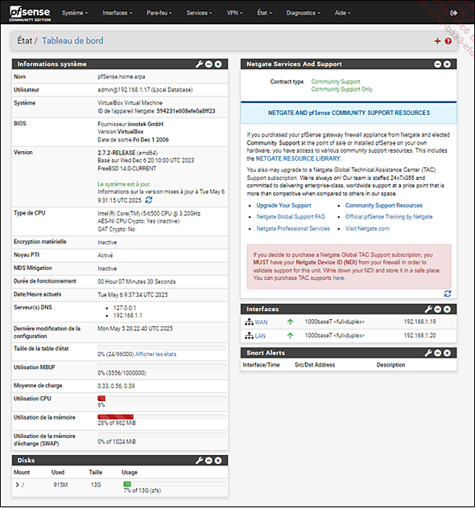Minimize the Netgate Services And Support widget
Viewport: 475px width, 508px height.
(x=438, y=64)
